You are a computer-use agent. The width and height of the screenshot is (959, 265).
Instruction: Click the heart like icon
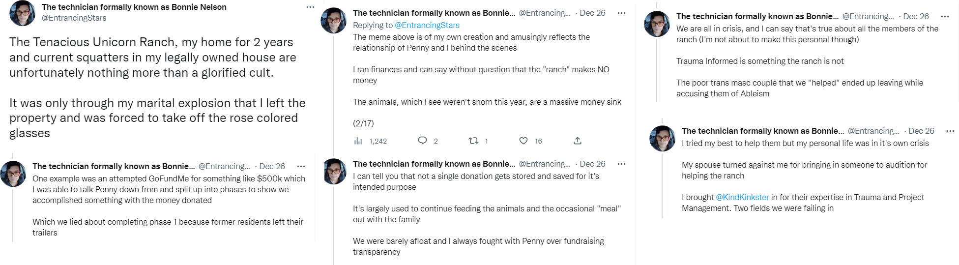[x=523, y=141]
